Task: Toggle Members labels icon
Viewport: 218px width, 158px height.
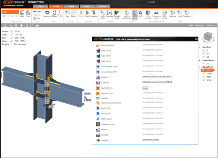Action: point(47,14)
